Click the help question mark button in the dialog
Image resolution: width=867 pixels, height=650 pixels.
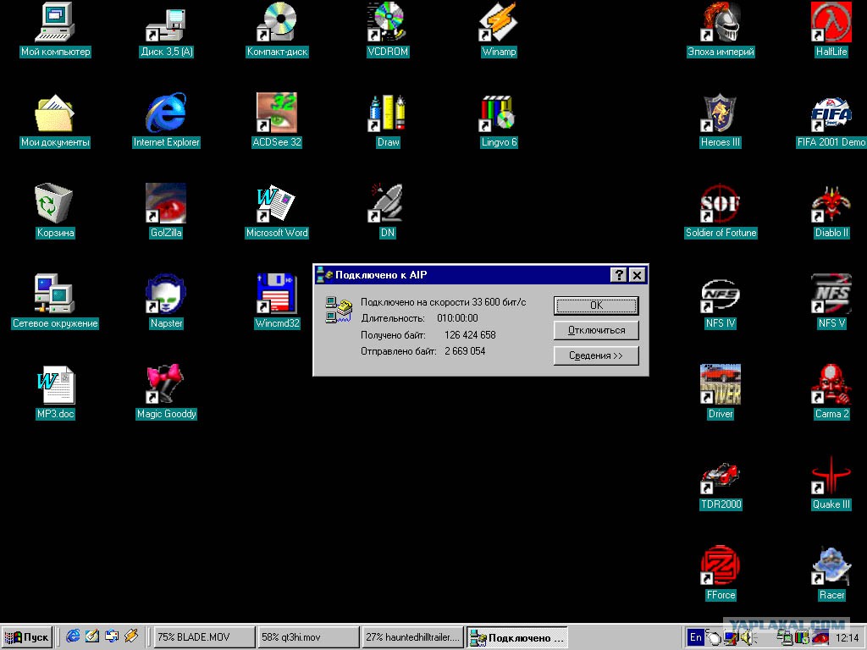(619, 275)
